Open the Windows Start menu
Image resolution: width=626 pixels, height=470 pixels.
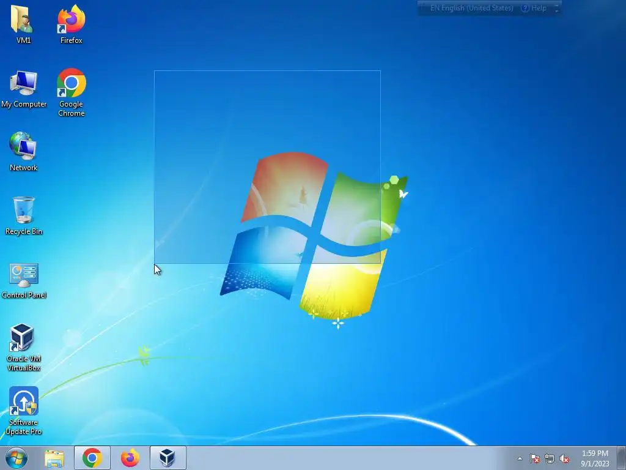[17, 458]
